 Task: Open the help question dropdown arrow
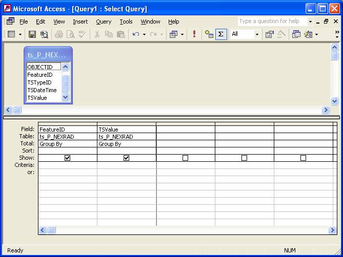click(x=310, y=22)
